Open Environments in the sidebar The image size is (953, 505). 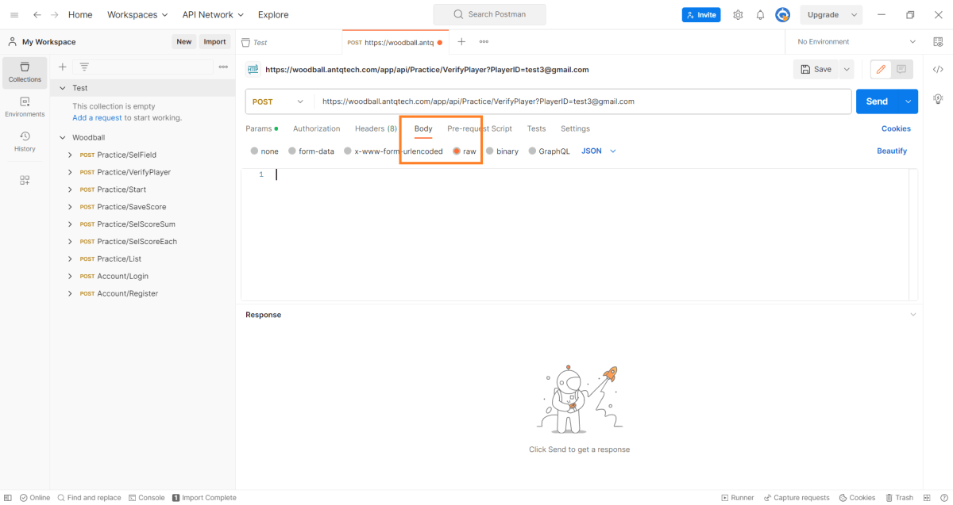point(25,107)
